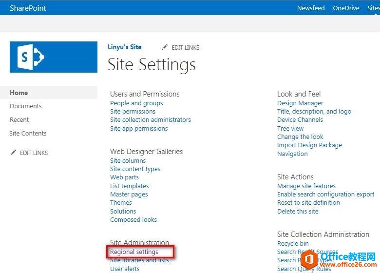Screen dimensions: 380x273
Task: Open People and groups settings
Action: [136, 103]
